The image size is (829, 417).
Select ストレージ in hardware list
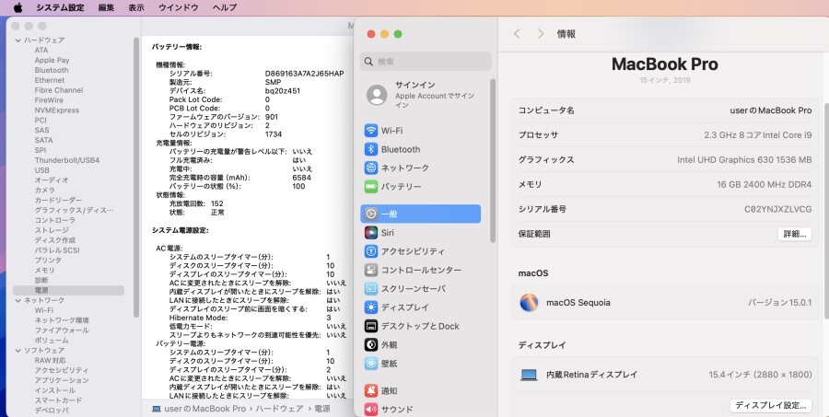(52, 230)
